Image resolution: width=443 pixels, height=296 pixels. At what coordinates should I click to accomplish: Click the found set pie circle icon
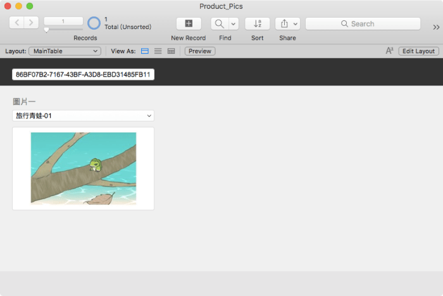pyautogui.click(x=94, y=23)
